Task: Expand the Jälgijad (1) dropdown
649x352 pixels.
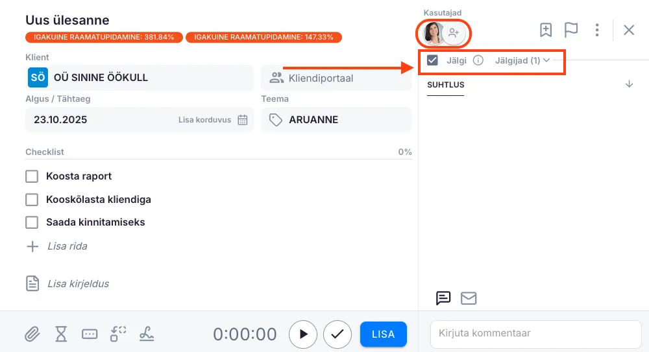Action: click(x=522, y=61)
